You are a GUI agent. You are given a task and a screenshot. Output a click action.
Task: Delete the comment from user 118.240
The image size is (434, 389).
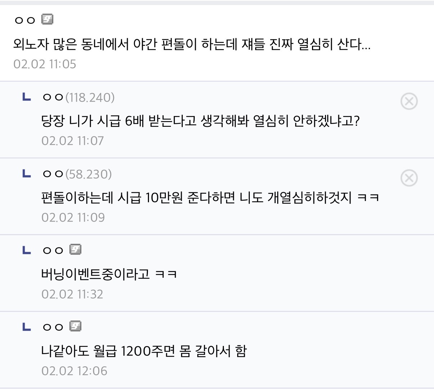pos(409,101)
